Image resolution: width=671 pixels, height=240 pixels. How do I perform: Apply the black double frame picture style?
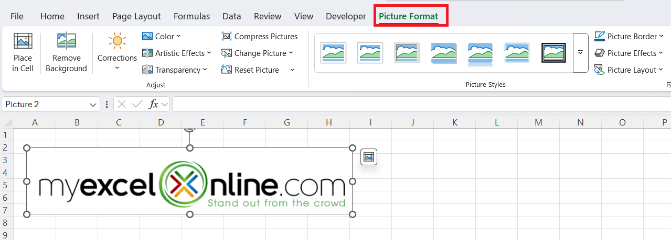pos(553,53)
